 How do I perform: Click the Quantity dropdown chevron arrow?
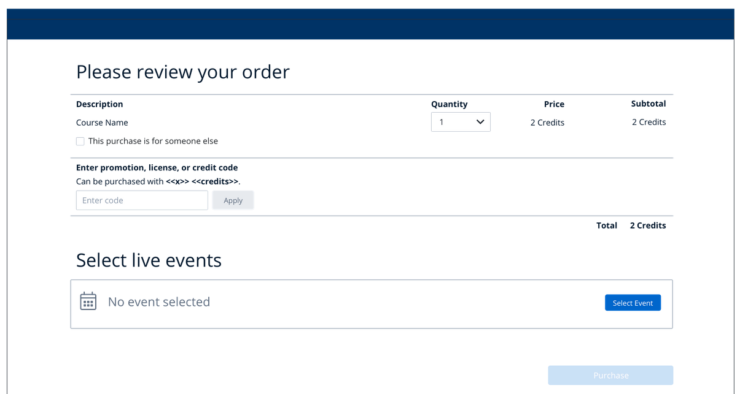480,122
